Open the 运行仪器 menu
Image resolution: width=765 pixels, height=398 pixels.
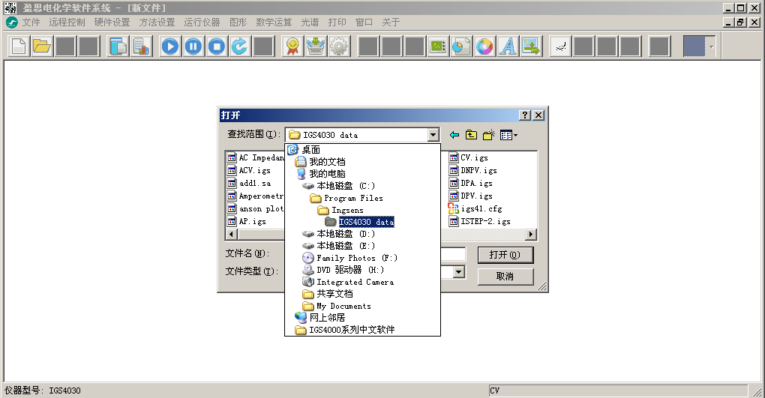202,22
